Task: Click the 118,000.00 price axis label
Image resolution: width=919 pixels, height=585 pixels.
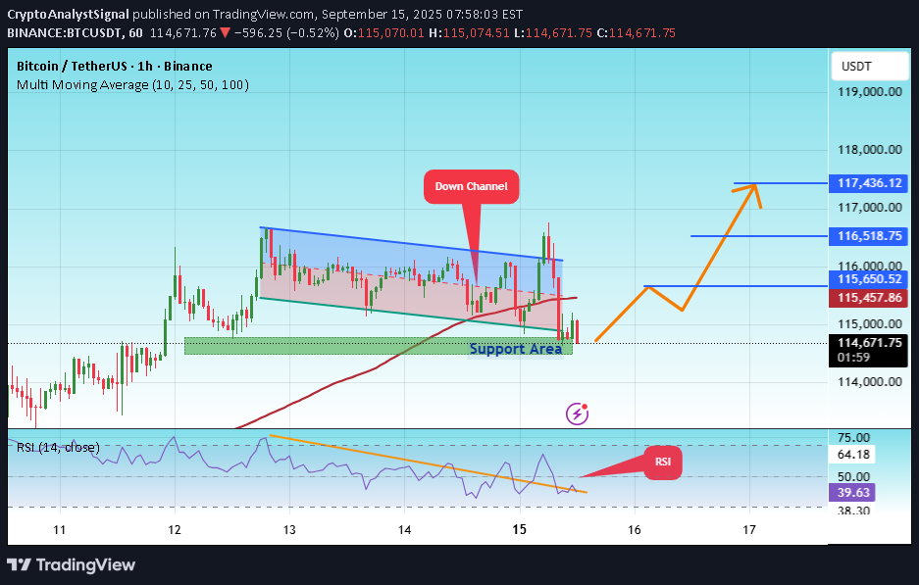Action: pos(869,149)
